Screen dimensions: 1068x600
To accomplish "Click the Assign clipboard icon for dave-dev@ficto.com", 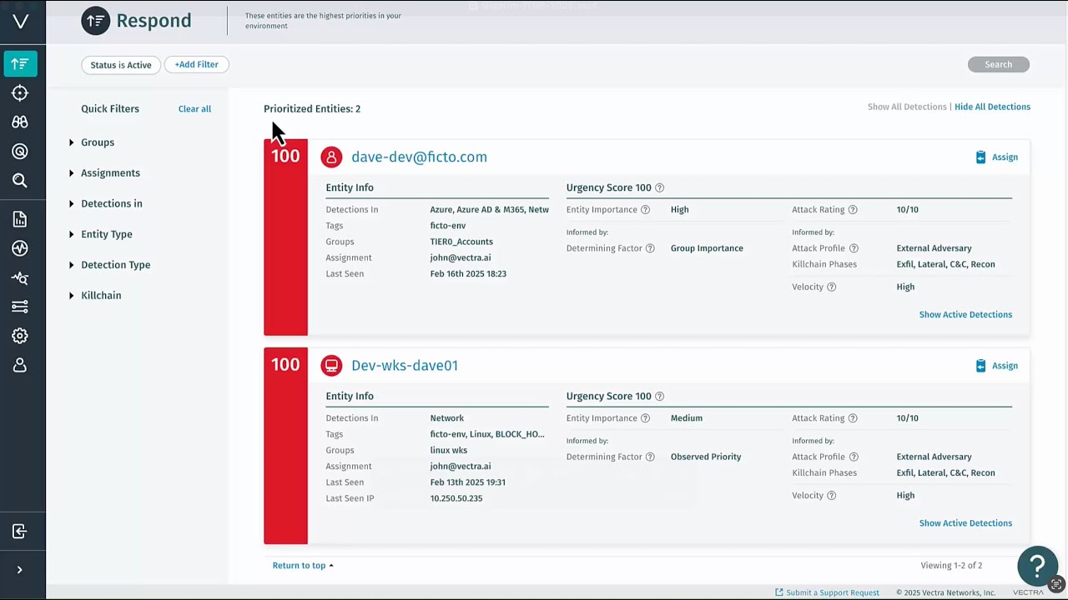I will point(980,157).
